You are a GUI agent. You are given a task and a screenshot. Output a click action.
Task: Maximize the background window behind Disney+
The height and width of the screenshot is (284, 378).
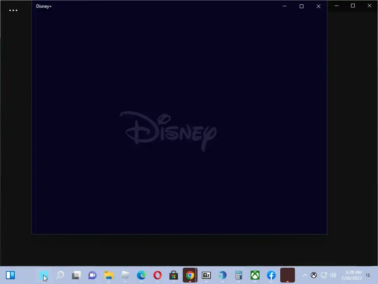coord(353,6)
